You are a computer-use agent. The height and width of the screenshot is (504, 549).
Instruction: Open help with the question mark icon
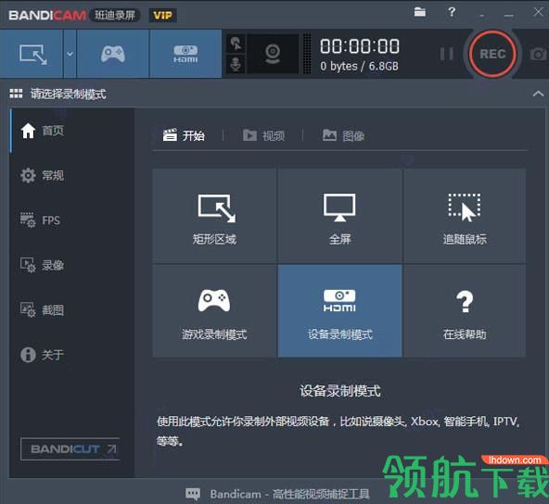tap(452, 12)
